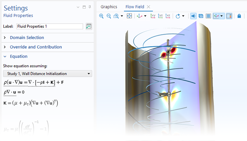Click the lower impeller in the plot

163,94
